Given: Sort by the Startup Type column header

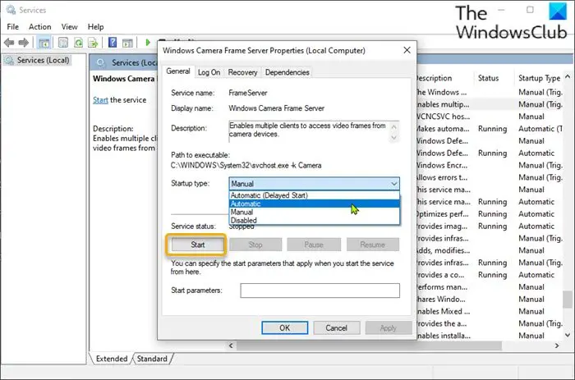Looking at the screenshot, I should point(539,78).
